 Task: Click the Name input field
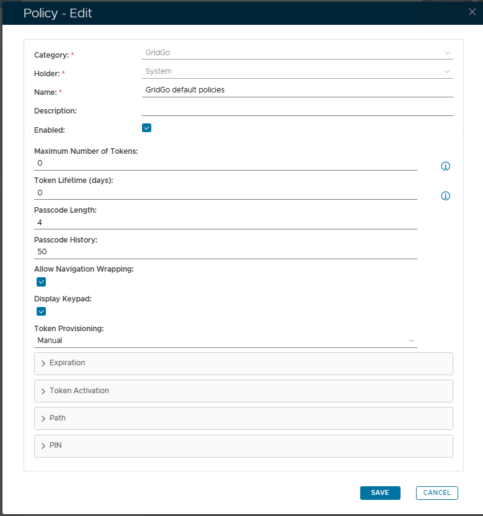297,90
